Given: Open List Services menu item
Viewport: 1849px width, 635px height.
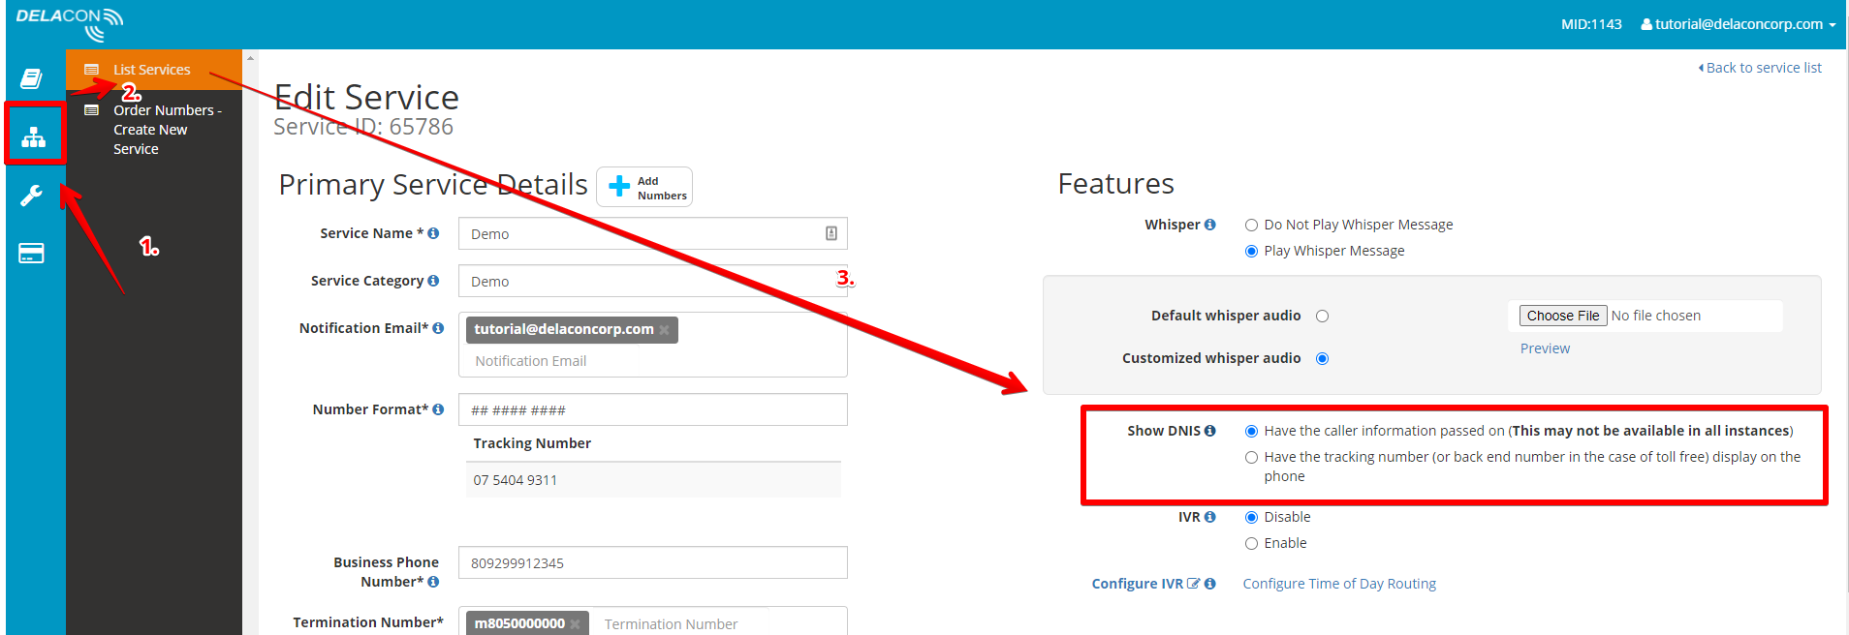Looking at the screenshot, I should point(154,70).
